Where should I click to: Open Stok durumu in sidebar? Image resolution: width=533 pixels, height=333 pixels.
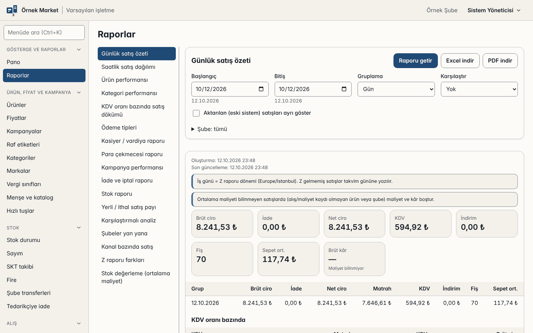pyautogui.click(x=44, y=240)
